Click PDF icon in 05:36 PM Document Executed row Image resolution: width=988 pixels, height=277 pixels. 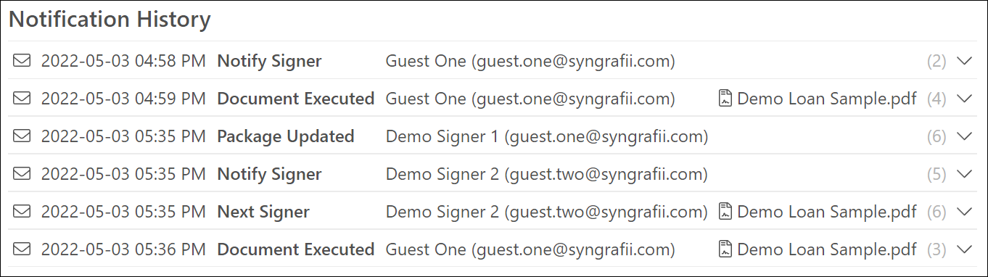(x=724, y=249)
